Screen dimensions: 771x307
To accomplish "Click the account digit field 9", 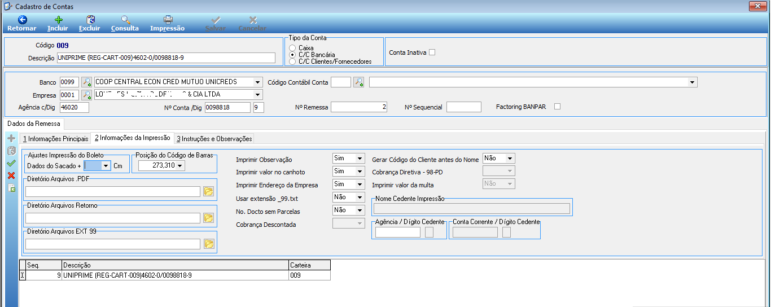I will point(259,107).
